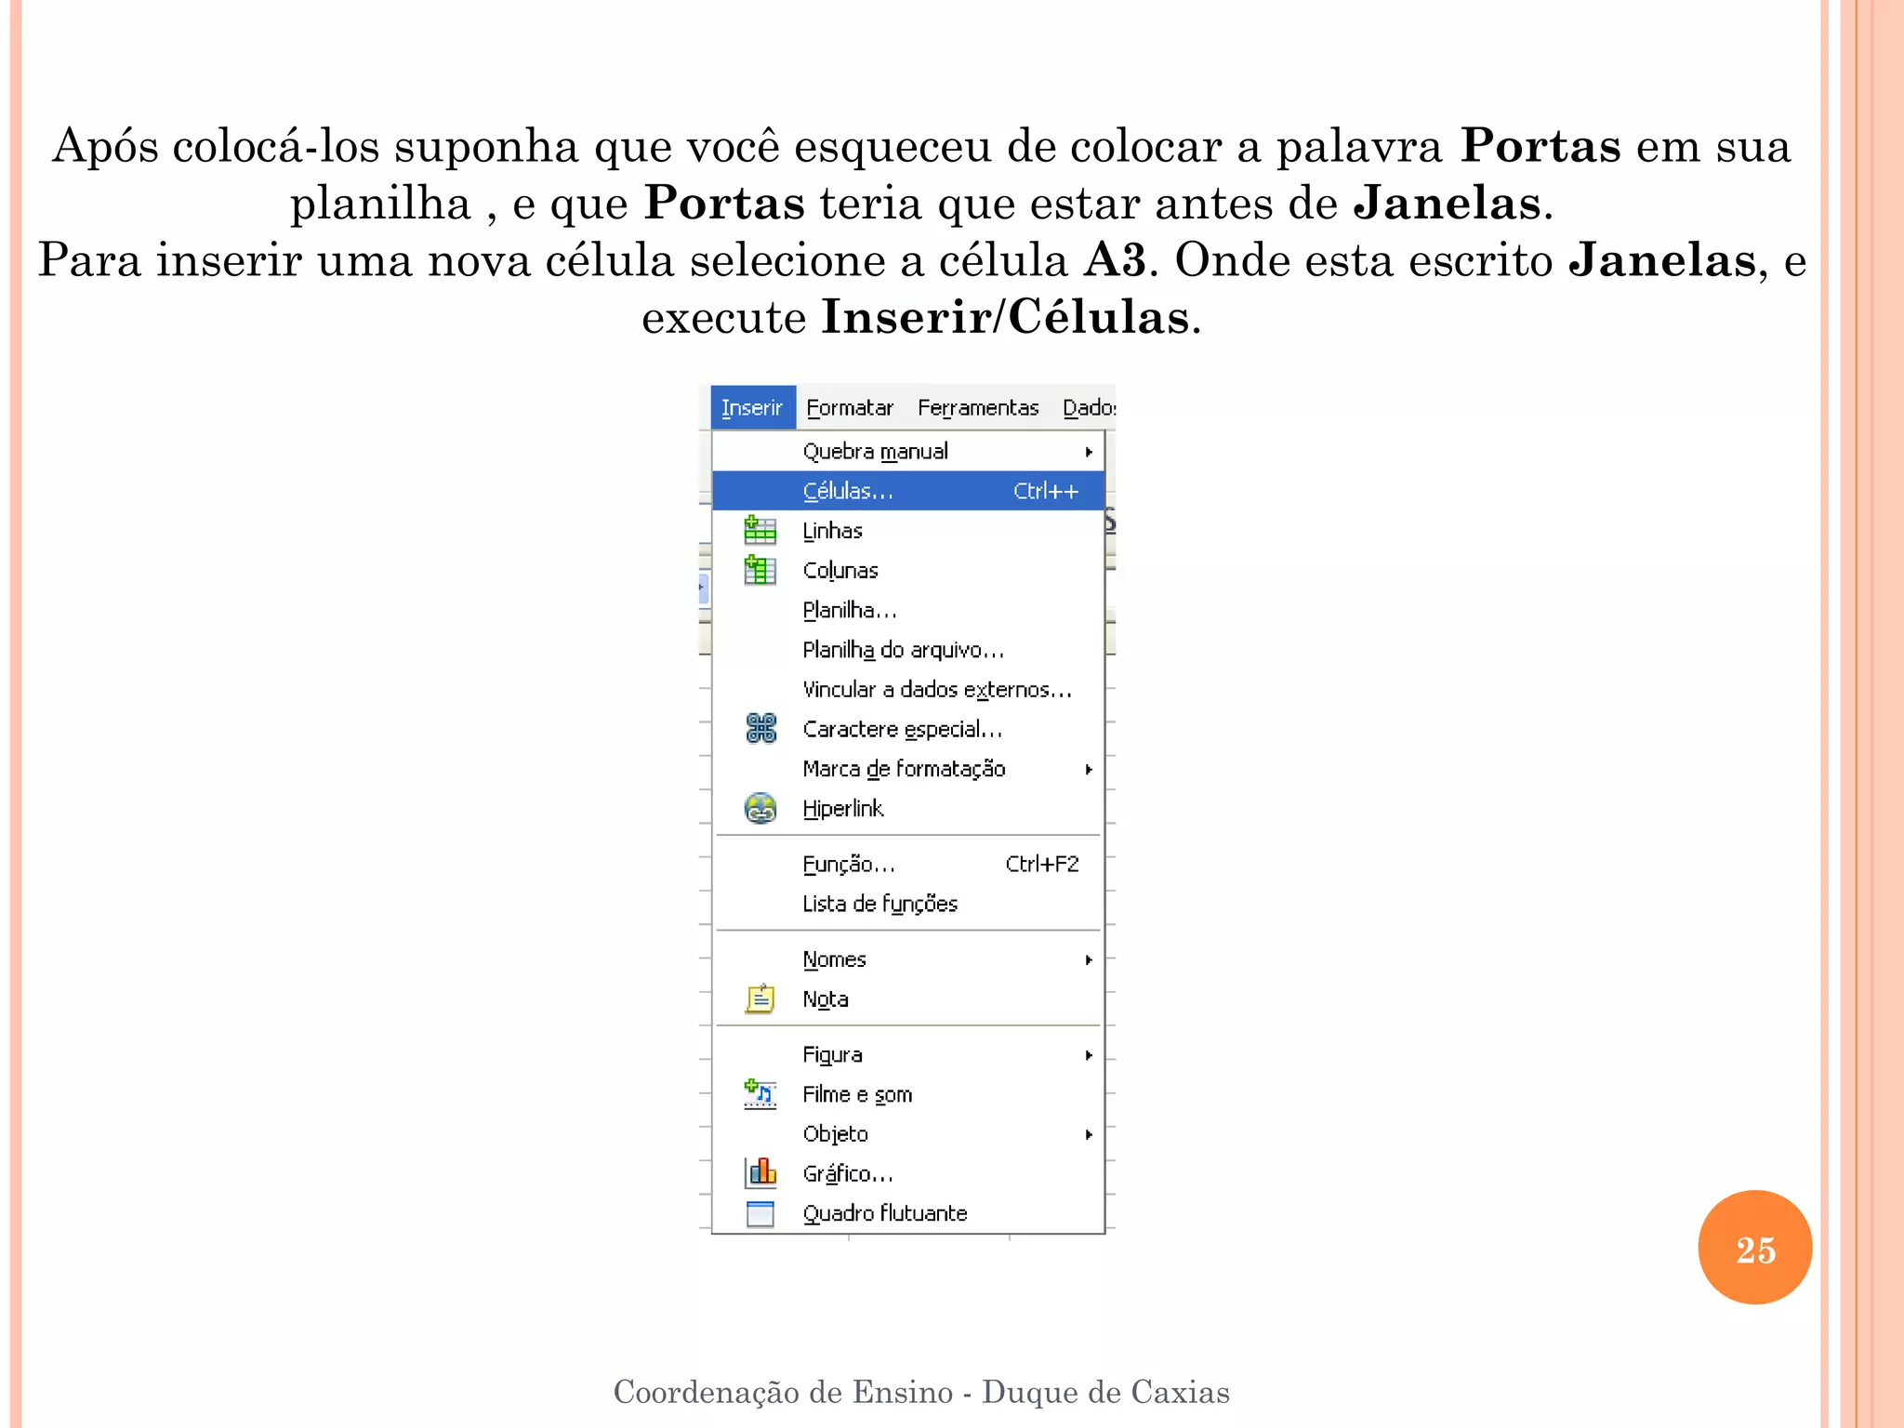Click the Linhas insert-rows icon
1904x1428 pixels.
(760, 530)
